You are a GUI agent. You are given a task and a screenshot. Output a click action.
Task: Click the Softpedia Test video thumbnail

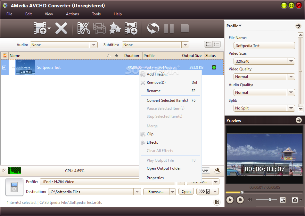(26, 67)
